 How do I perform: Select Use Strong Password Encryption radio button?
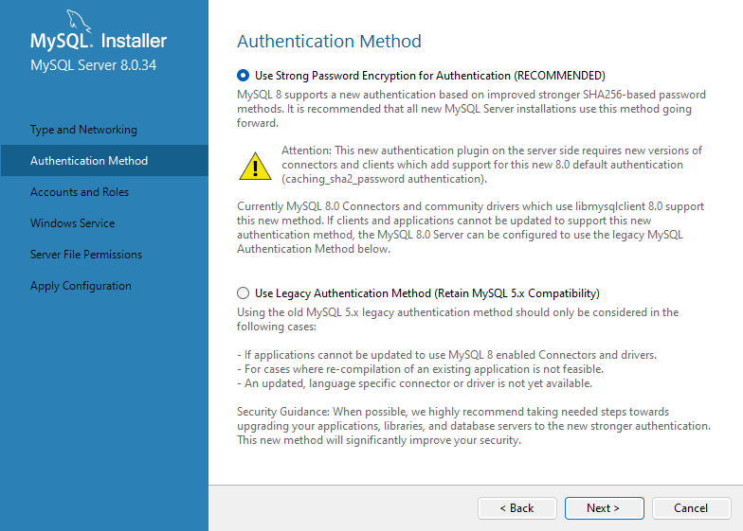243,76
